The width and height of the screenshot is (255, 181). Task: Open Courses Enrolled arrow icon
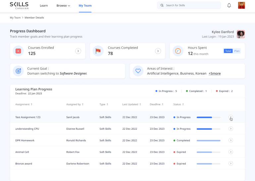pos(78,51)
